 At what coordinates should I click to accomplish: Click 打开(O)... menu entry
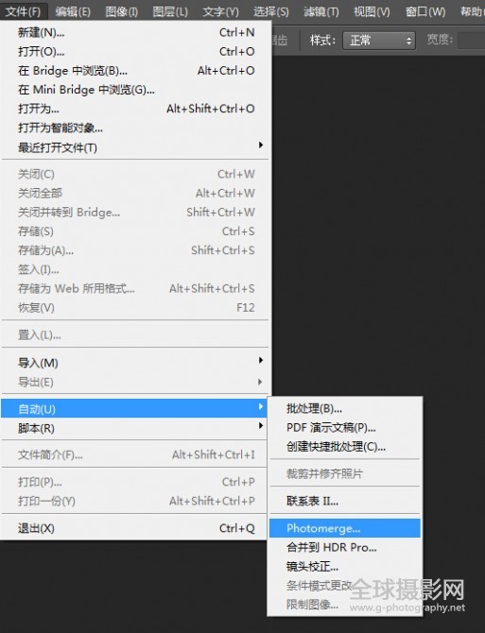135,52
